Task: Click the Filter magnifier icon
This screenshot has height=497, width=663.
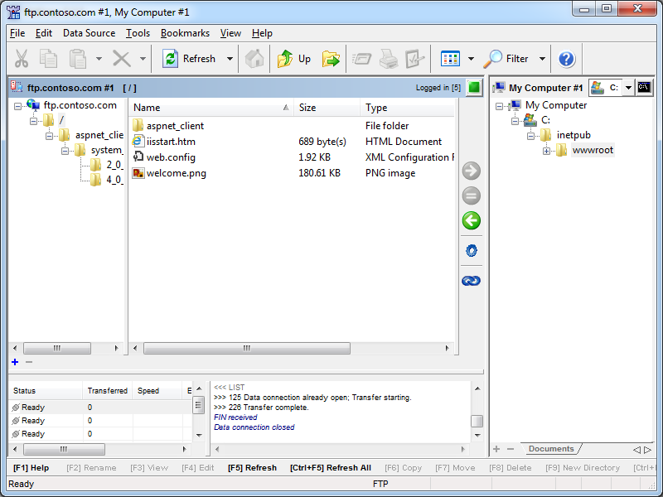Action: coord(494,59)
